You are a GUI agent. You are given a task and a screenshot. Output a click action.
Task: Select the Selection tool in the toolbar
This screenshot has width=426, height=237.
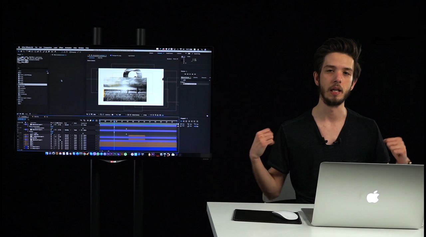point(19,51)
